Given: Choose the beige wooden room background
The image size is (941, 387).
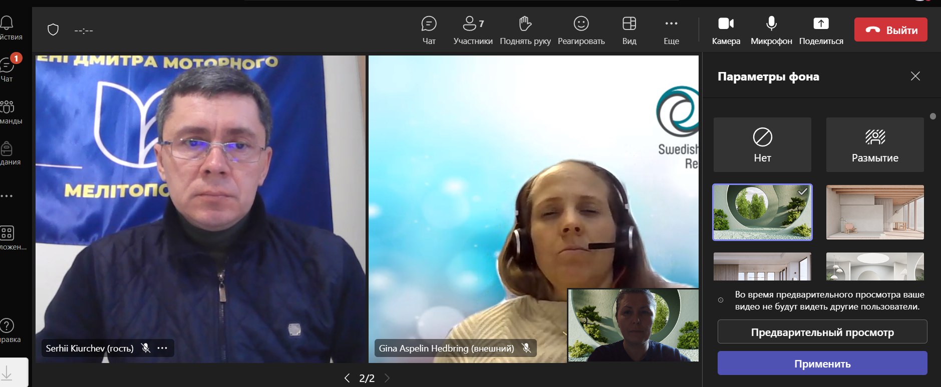Looking at the screenshot, I should (x=875, y=212).
